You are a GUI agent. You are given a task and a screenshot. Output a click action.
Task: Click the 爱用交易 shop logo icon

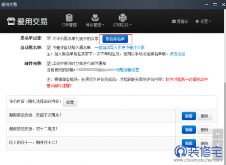coord(11,21)
